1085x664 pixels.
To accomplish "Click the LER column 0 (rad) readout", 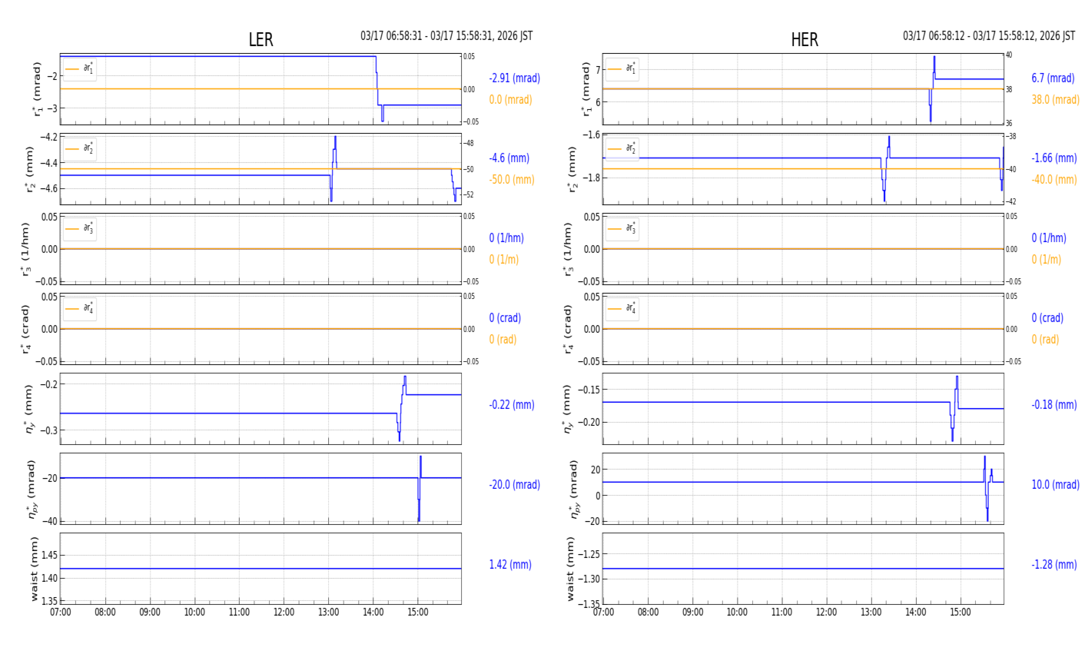I will (503, 340).
